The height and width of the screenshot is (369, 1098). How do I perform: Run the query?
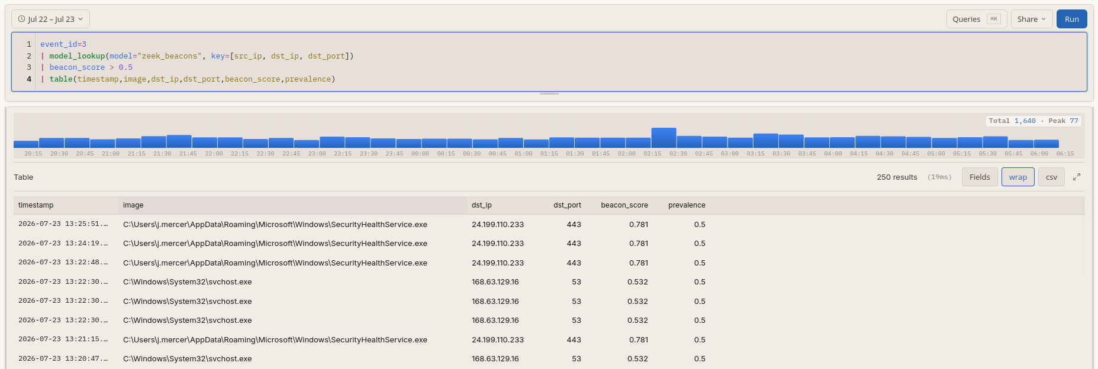(1071, 19)
